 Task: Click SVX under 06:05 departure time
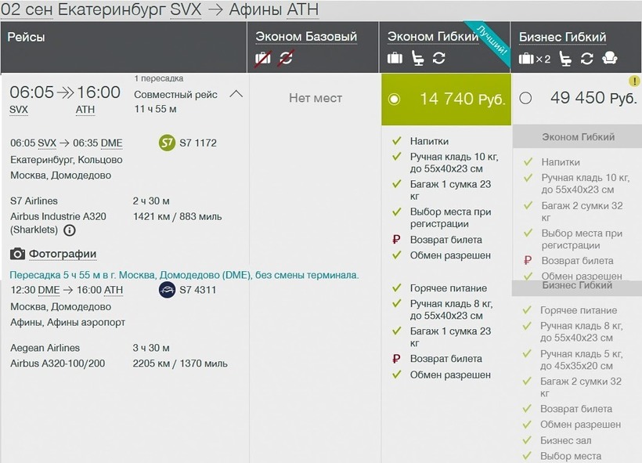pyautogui.click(x=19, y=110)
